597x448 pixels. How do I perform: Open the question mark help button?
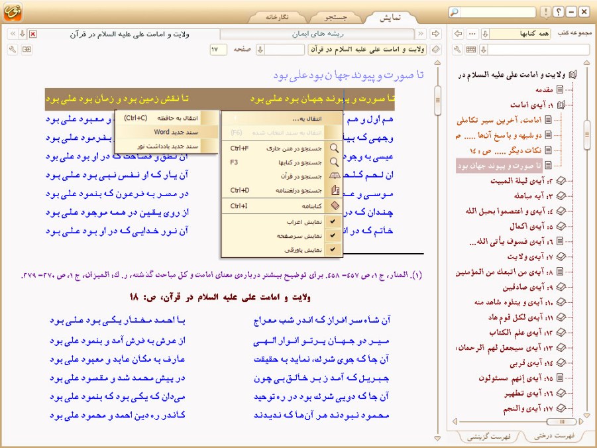[559, 12]
